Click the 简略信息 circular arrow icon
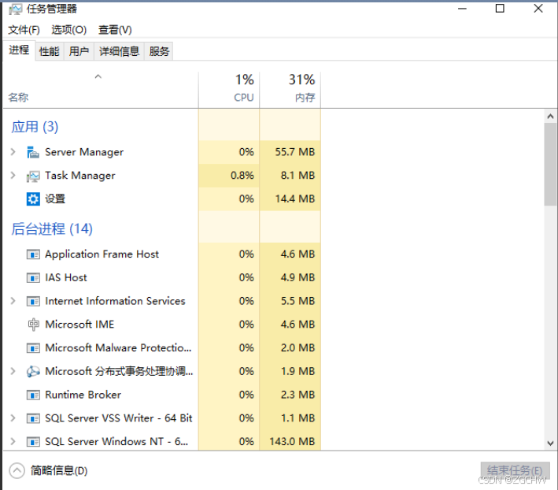Image resolution: width=558 pixels, height=490 pixels. 17,470
